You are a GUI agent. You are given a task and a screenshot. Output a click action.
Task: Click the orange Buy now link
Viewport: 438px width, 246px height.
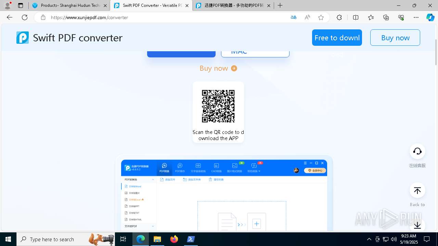coord(214,68)
